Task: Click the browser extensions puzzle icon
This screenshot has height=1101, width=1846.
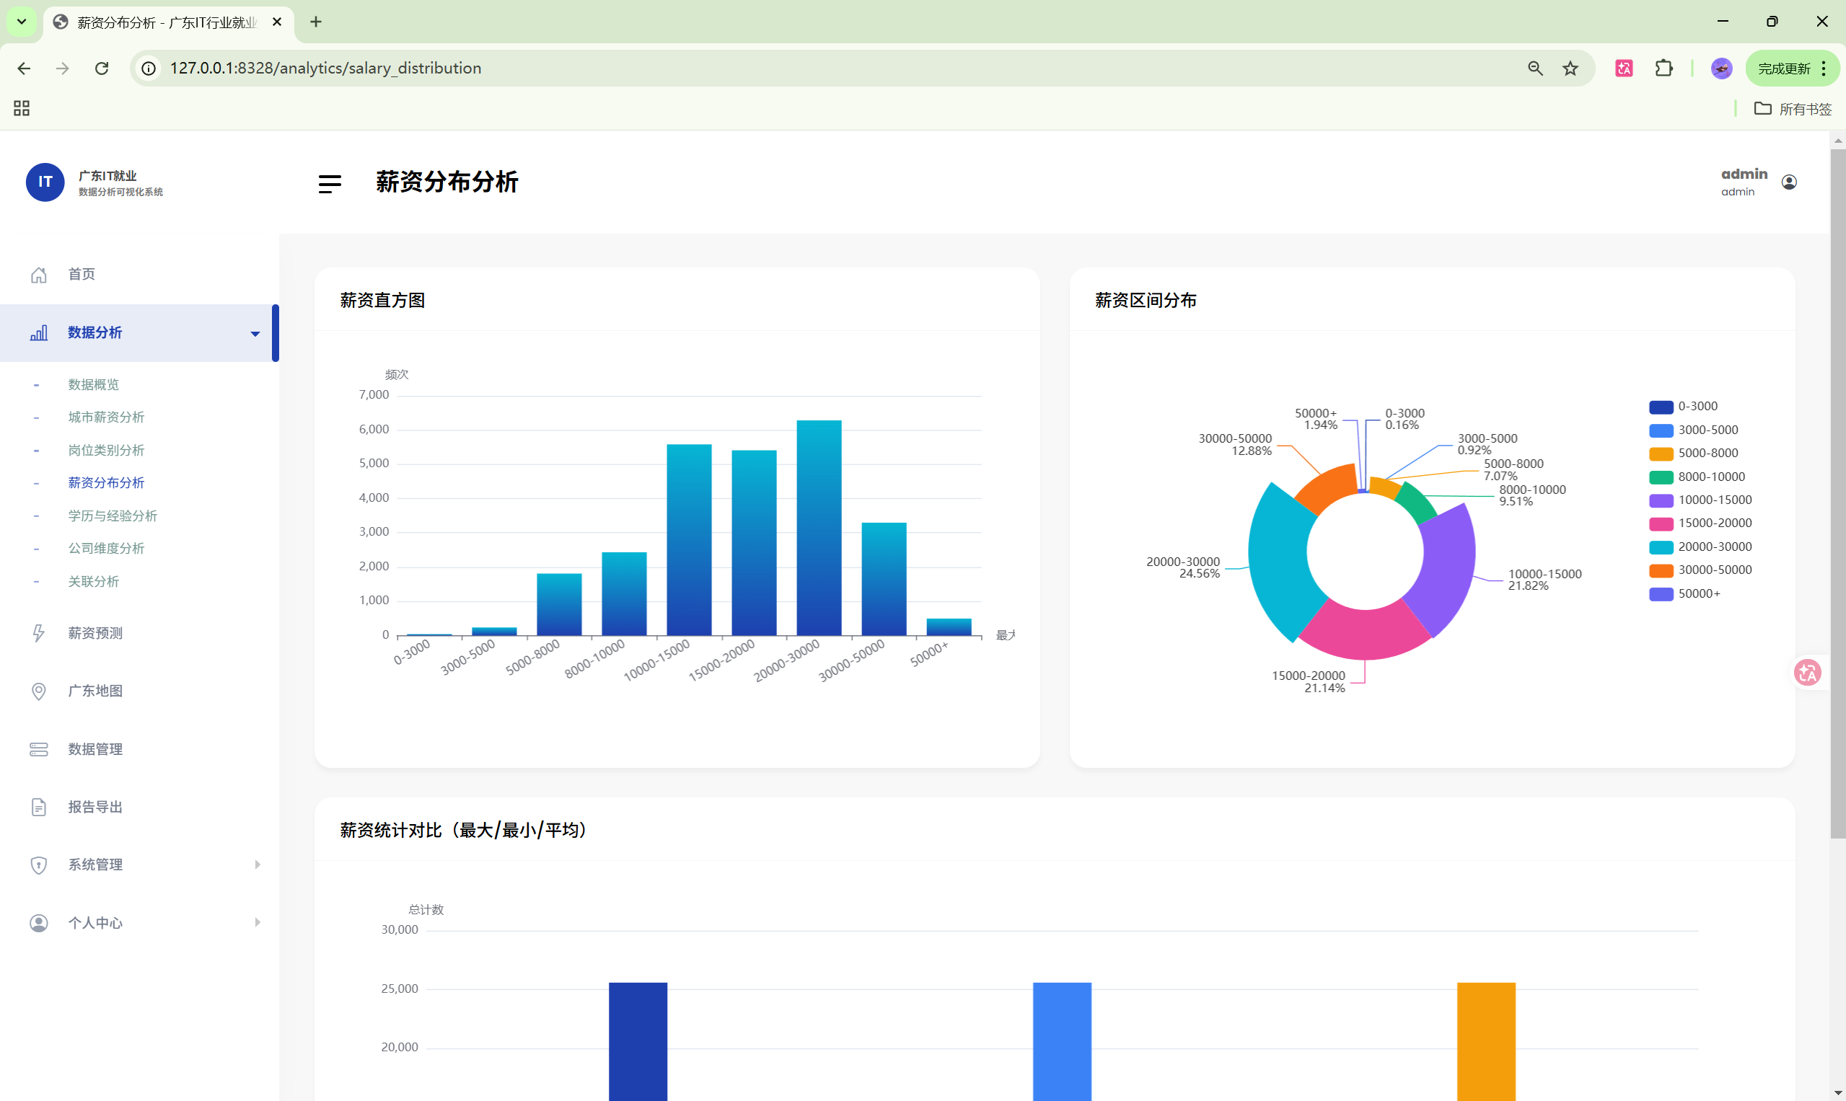Action: (1663, 68)
